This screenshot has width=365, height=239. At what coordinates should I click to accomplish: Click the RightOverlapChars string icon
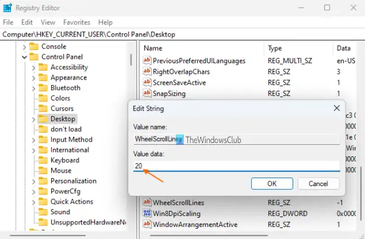(x=147, y=71)
